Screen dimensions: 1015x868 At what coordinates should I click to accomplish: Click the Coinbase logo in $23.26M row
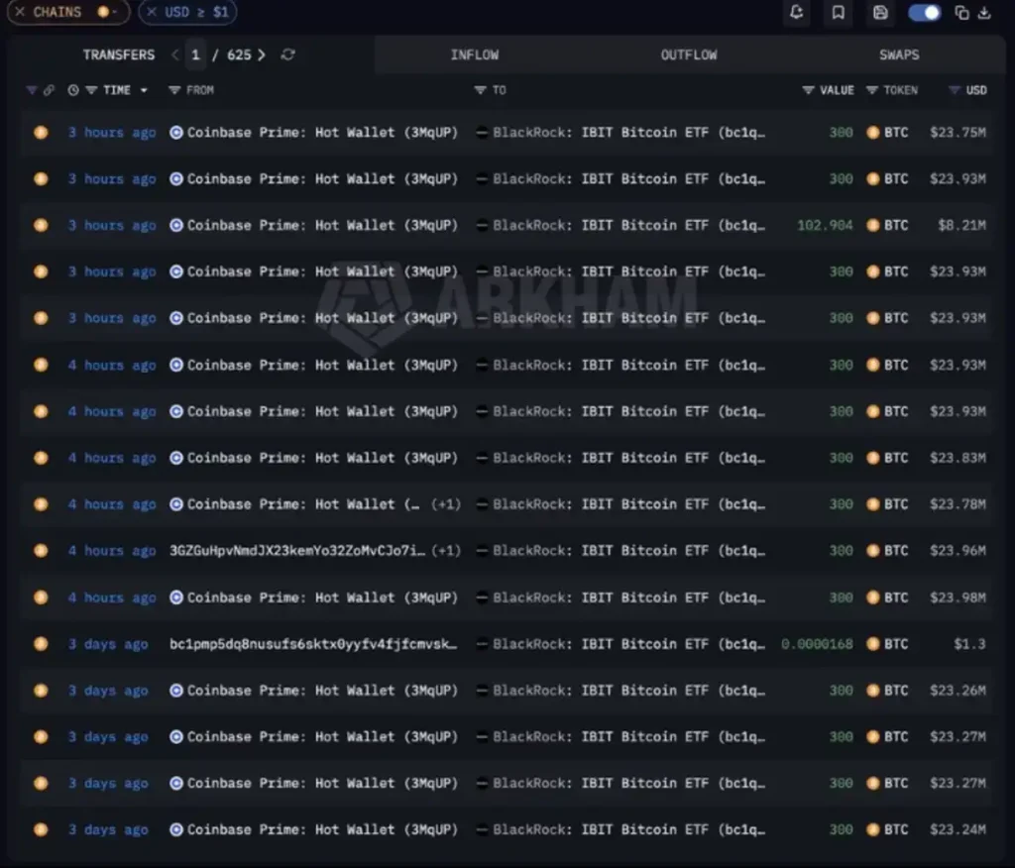point(176,691)
